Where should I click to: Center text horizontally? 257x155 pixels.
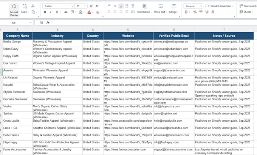(115, 12)
